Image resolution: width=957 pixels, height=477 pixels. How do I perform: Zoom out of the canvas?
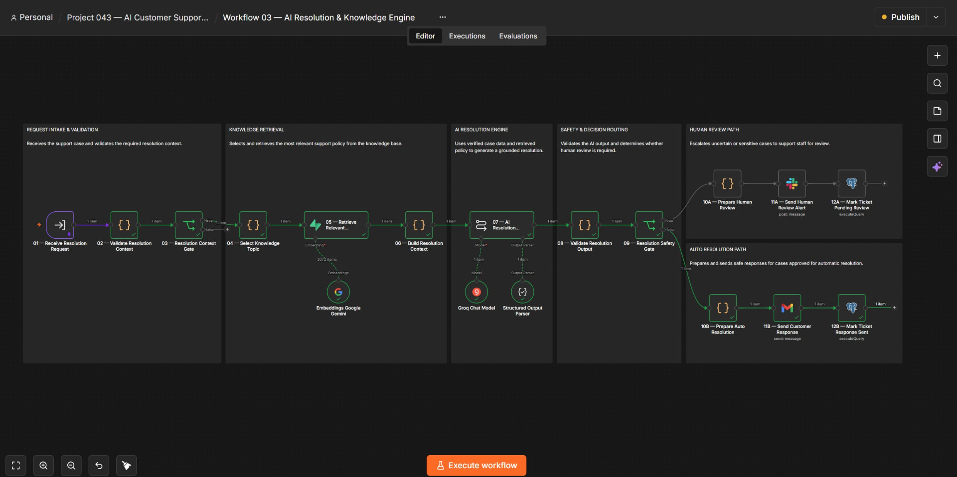71,466
